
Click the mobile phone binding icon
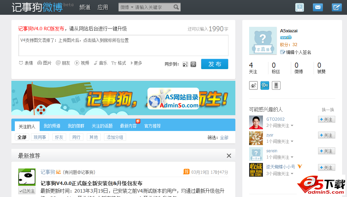pos(276,86)
